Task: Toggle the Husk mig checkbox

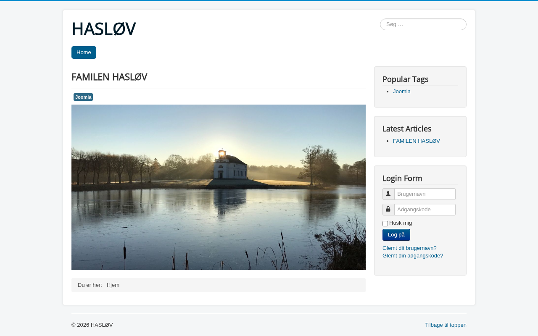Action: click(x=385, y=223)
